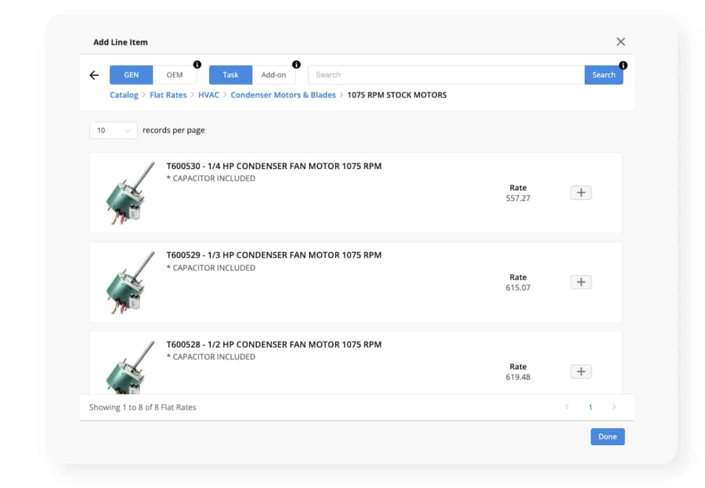Select the GEN catalog toggle
The image size is (705, 488).
click(x=131, y=75)
